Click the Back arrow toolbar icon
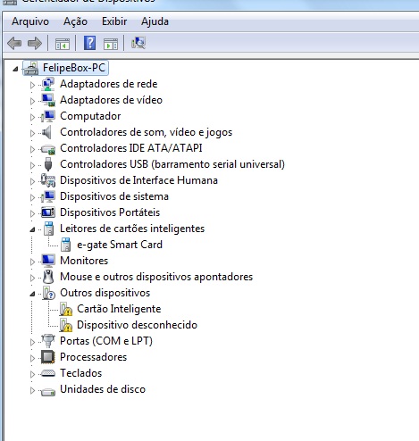Viewport: 419px width, 441px height. tap(14, 43)
